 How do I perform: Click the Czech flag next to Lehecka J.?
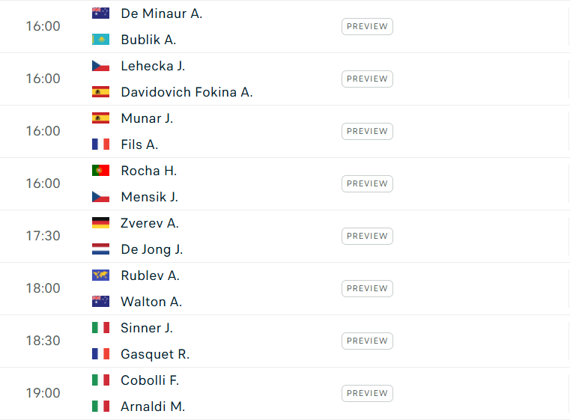click(x=100, y=66)
